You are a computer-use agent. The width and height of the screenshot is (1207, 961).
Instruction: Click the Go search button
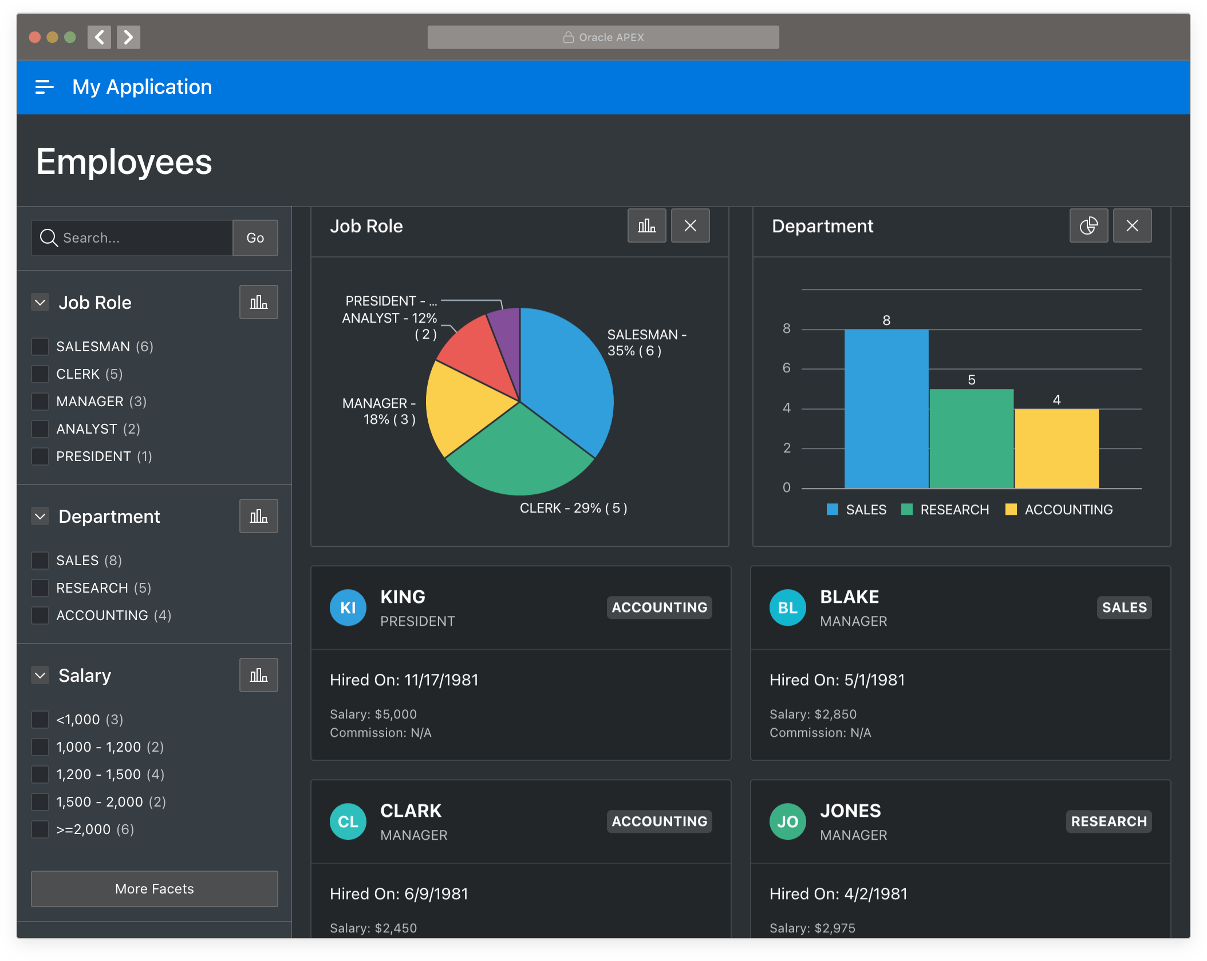(255, 238)
